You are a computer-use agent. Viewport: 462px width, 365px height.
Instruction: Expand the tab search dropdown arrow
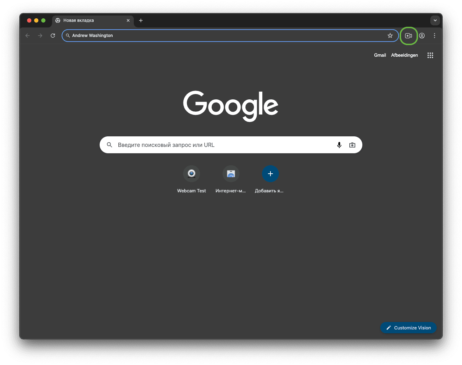tap(435, 20)
